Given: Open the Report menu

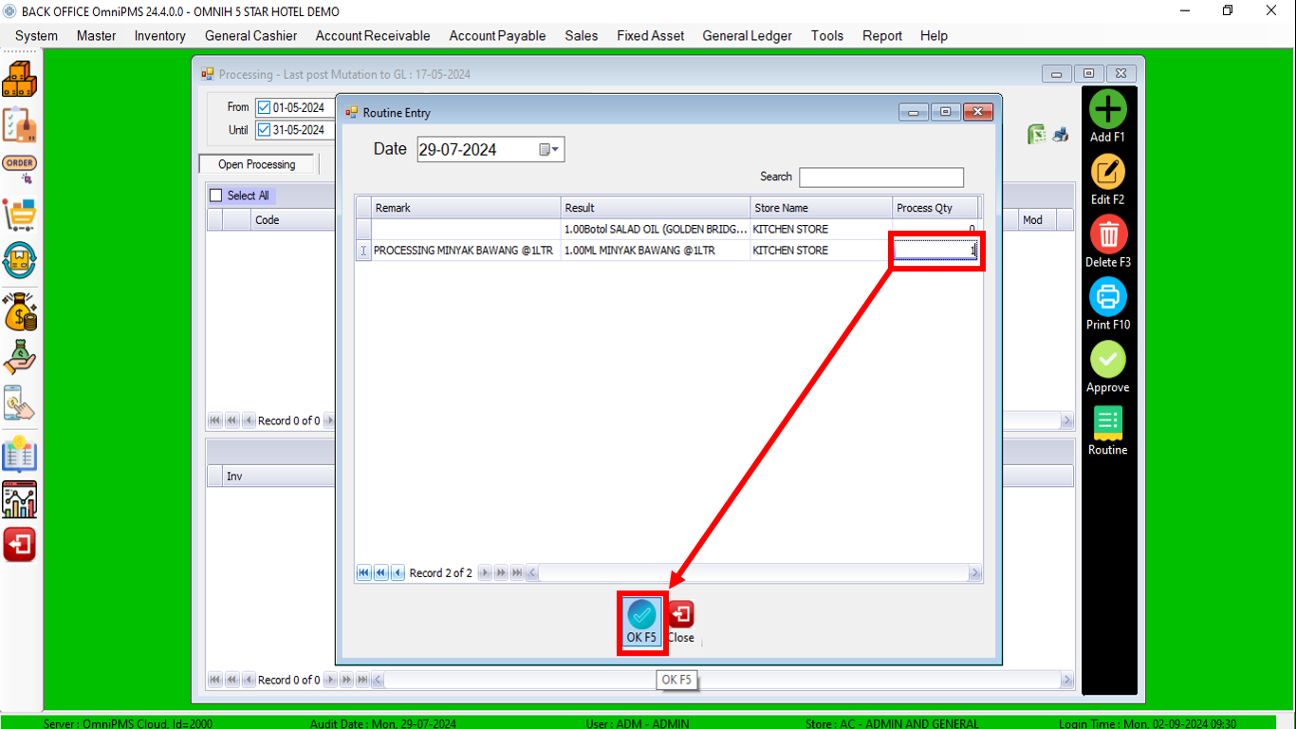Looking at the screenshot, I should point(882,35).
